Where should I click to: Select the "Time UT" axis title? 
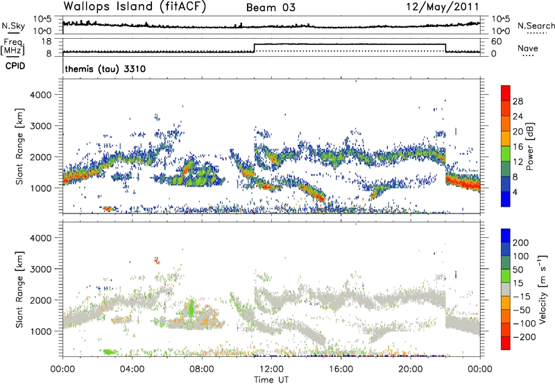click(271, 380)
